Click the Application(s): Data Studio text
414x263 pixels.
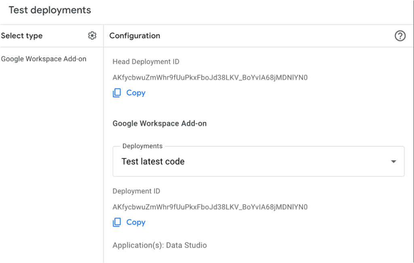pyautogui.click(x=160, y=245)
